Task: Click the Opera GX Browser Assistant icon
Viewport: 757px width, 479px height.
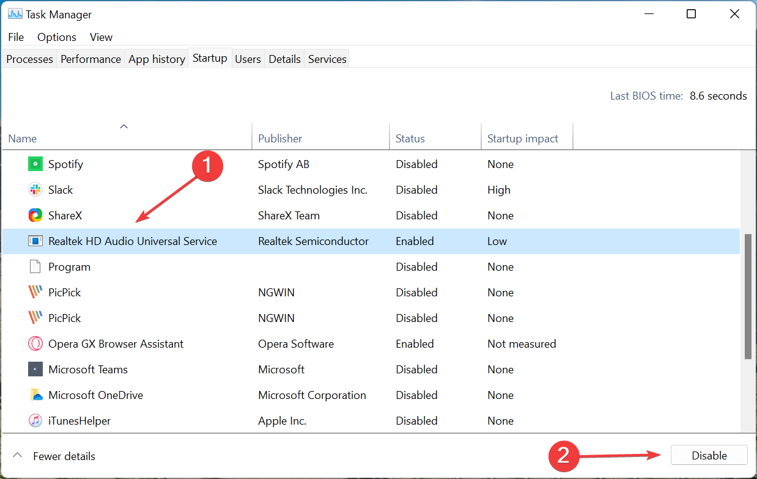Action: (35, 344)
